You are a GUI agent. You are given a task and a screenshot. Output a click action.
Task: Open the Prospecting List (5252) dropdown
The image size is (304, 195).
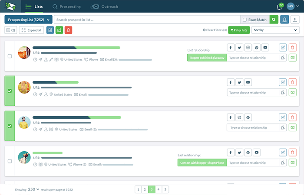[x=29, y=19]
